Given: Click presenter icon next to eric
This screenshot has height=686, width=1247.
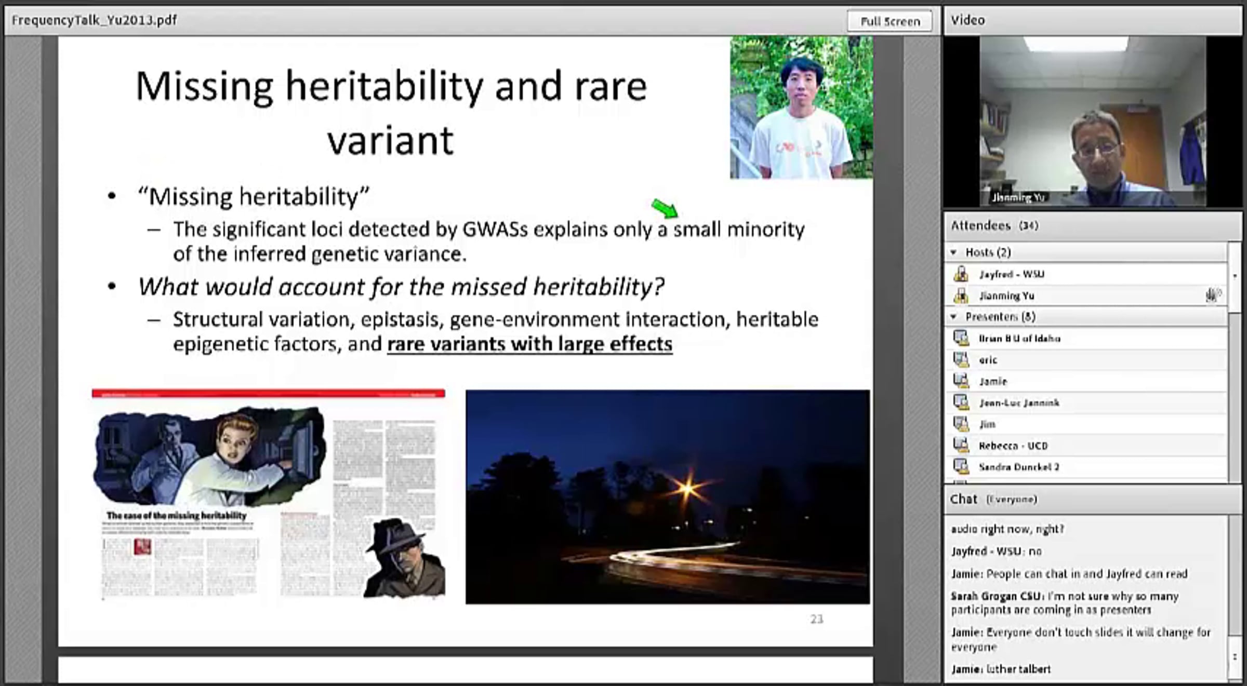Looking at the screenshot, I should tap(961, 360).
